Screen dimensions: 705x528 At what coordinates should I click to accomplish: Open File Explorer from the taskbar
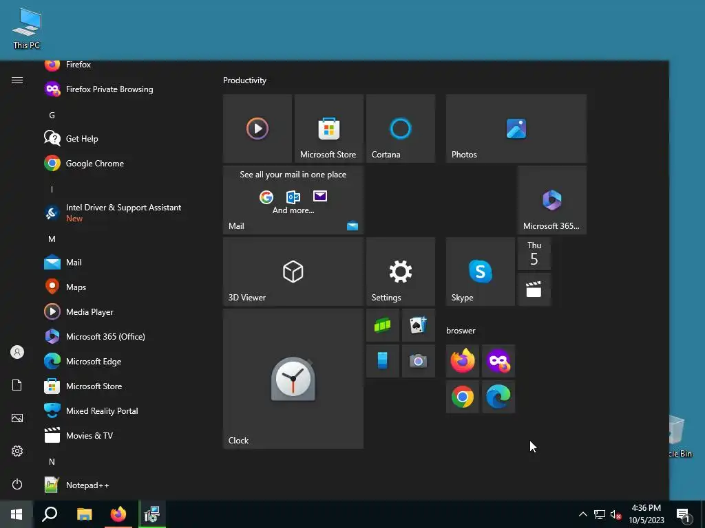point(84,514)
